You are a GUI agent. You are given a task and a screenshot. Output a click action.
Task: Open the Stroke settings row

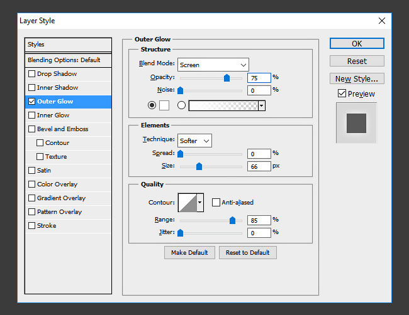coord(68,225)
